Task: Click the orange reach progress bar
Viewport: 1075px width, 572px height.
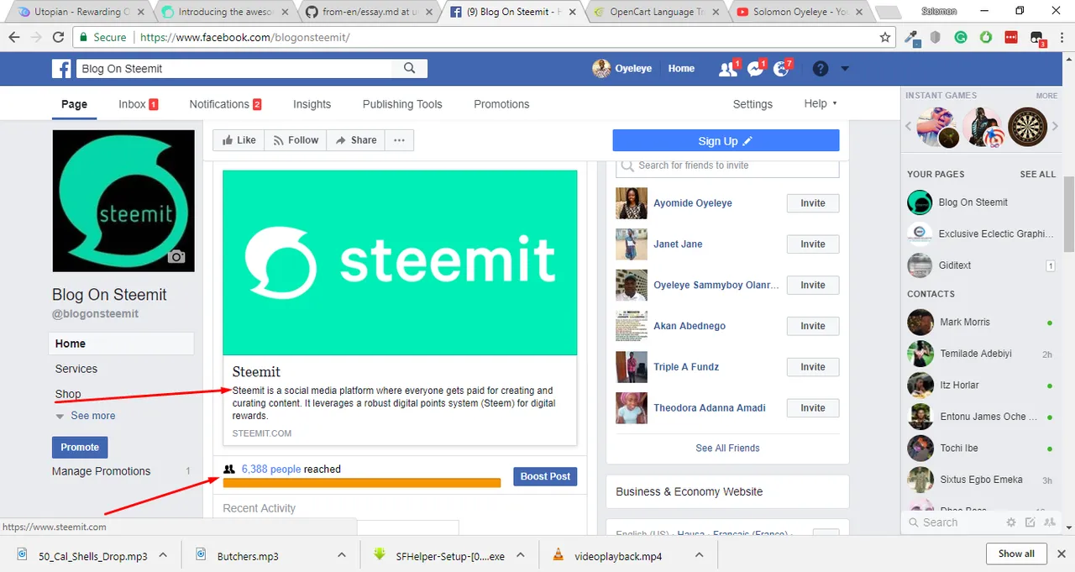Action: coord(362,483)
